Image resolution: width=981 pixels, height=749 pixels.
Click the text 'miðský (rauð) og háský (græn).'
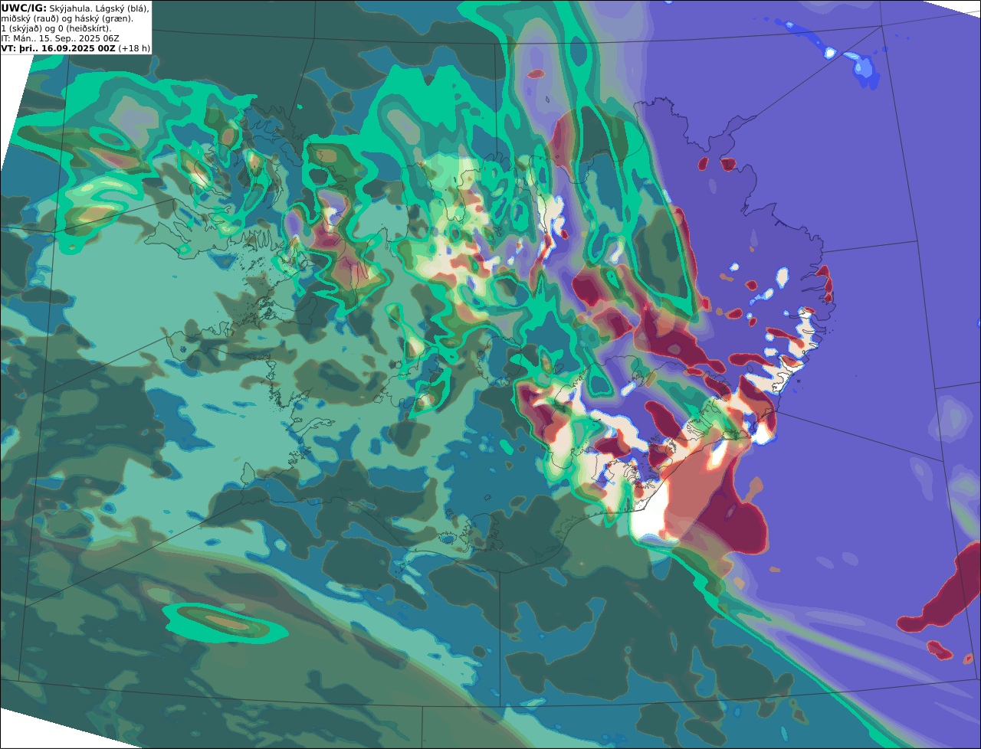67,18
